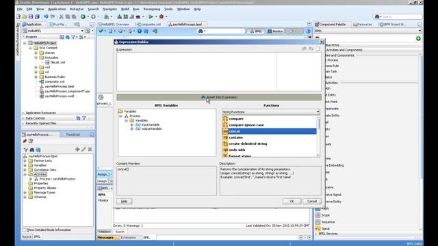
Task: Click Cancel in Expression Builder
Action: [312, 201]
